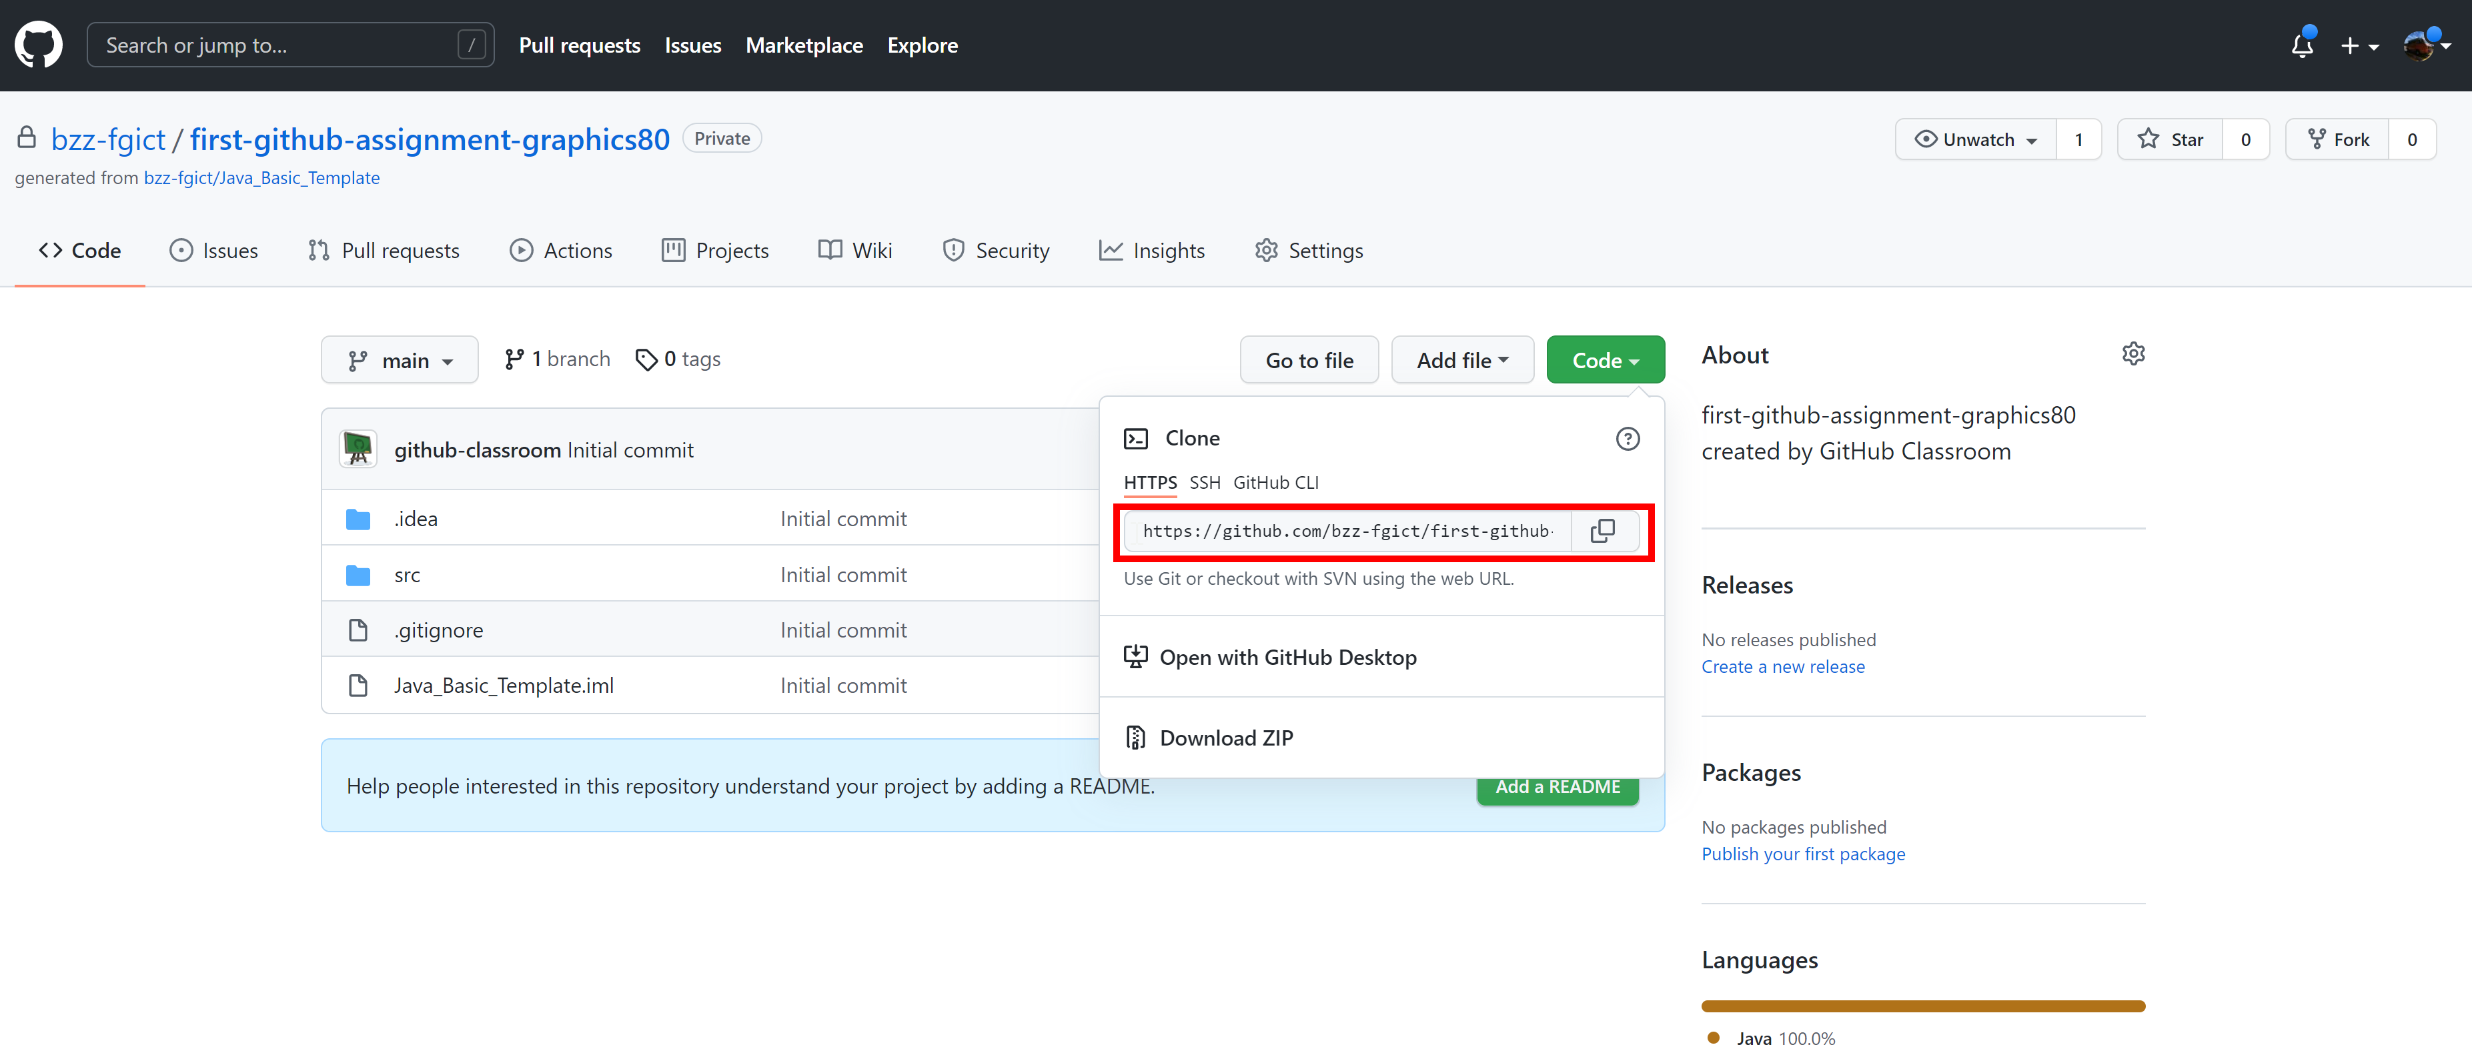Click the .gitignore file icon
Viewport: 2472px width, 1059px height.
coord(358,630)
